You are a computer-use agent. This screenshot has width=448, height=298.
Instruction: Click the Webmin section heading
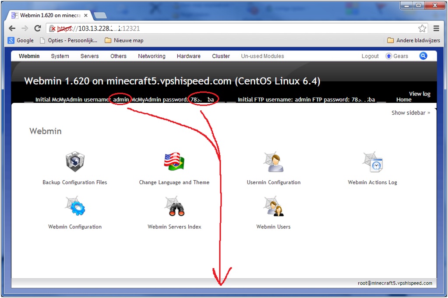(x=46, y=131)
